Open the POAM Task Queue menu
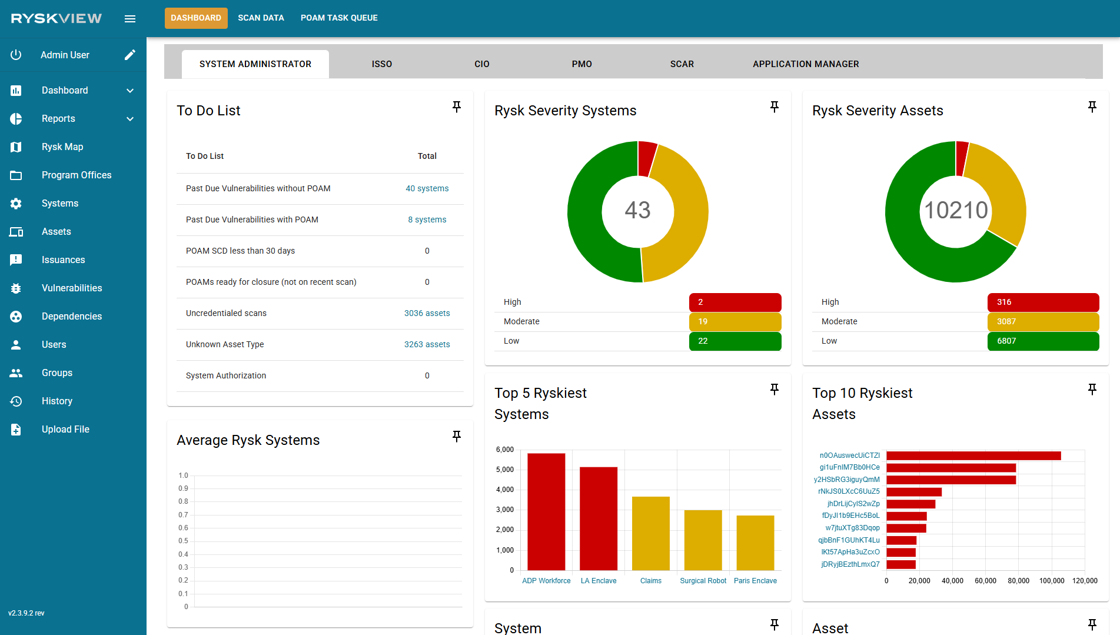This screenshot has width=1120, height=635. point(339,18)
